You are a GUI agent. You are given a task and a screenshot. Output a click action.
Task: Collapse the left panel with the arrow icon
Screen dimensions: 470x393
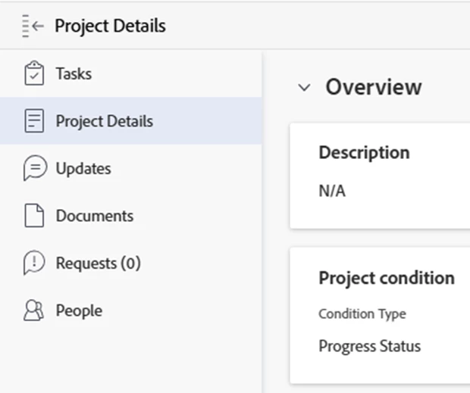[33, 26]
